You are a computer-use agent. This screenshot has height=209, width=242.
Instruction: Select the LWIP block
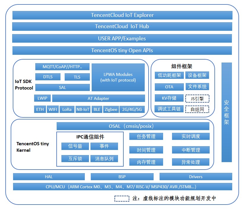[42, 98]
